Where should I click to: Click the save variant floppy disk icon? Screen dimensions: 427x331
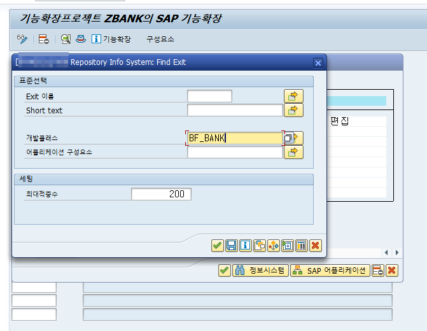(x=232, y=246)
